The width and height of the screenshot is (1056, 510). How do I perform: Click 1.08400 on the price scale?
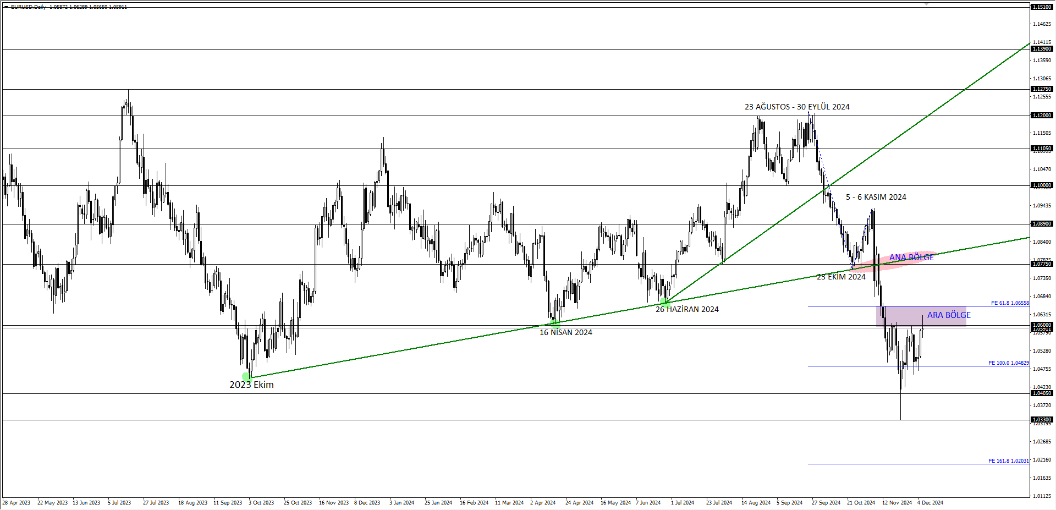[x=1042, y=242]
